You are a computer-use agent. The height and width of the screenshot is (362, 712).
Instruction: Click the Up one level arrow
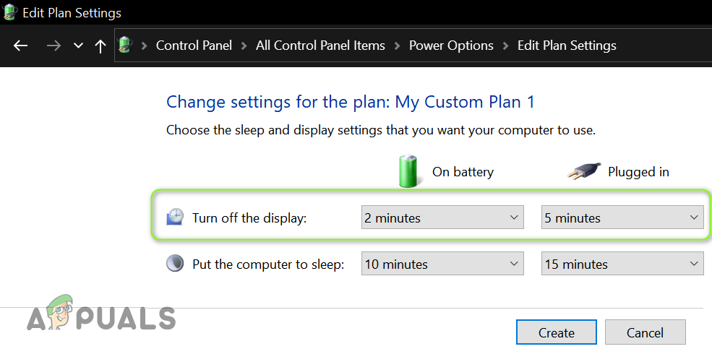pyautogui.click(x=100, y=46)
